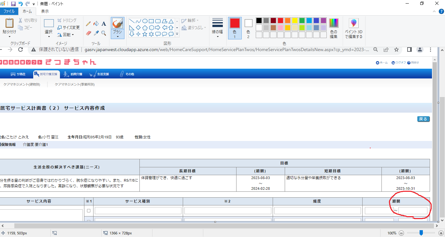
Task: Pick the yellow color swatch
Action: (295, 21)
